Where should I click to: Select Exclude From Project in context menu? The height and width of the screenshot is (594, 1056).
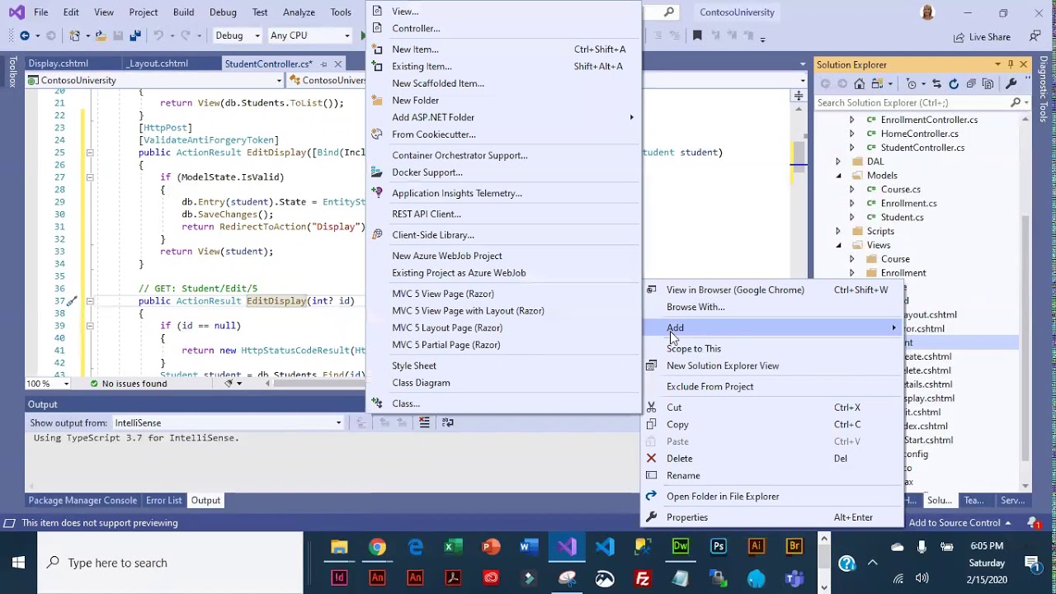pos(773,387)
